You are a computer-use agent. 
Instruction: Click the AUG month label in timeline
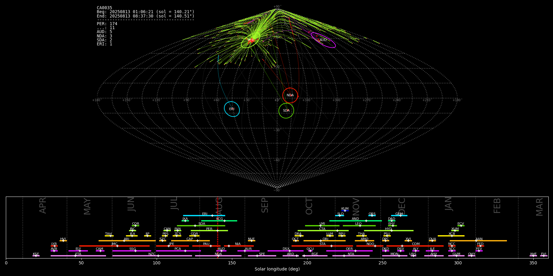(219, 206)
